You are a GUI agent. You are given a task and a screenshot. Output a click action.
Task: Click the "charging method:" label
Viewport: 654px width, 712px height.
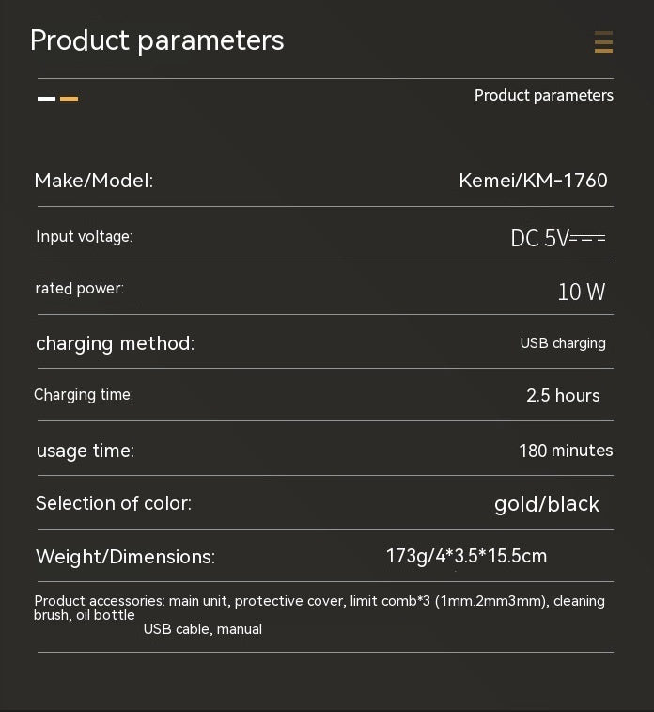click(115, 343)
